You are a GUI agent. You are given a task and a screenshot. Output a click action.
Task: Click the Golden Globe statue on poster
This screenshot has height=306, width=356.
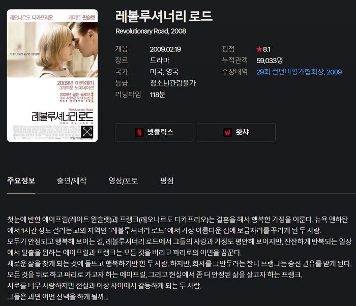[x=92, y=97]
